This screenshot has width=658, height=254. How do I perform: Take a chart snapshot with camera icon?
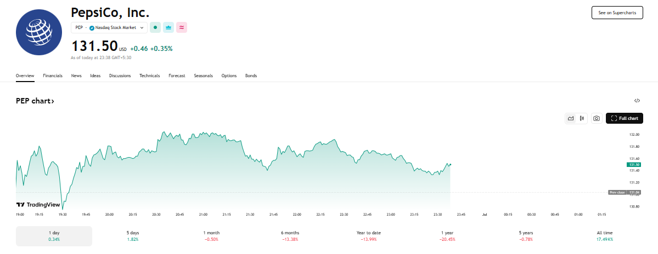point(597,118)
